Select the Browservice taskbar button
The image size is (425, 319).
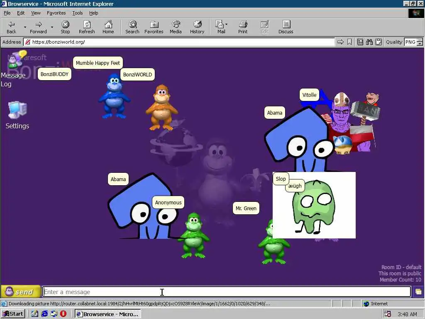pos(108,314)
